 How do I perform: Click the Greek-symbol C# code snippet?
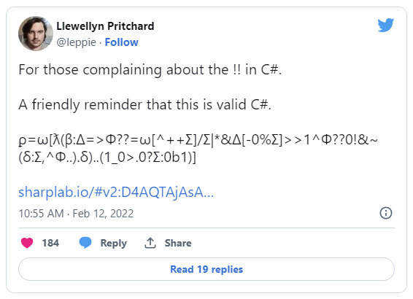198,149
